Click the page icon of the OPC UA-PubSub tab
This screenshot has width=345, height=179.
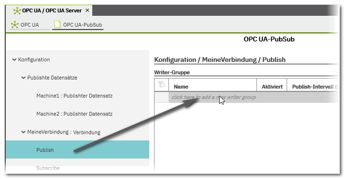click(57, 24)
